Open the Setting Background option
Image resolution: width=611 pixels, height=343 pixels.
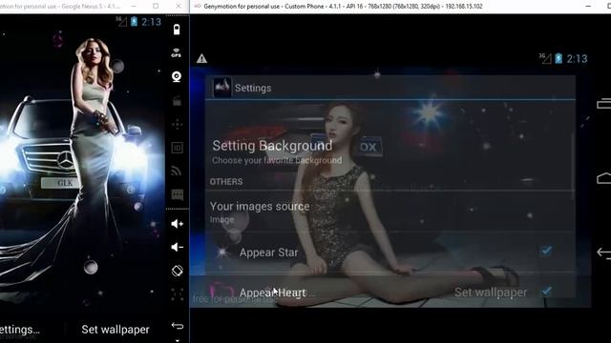[390, 151]
